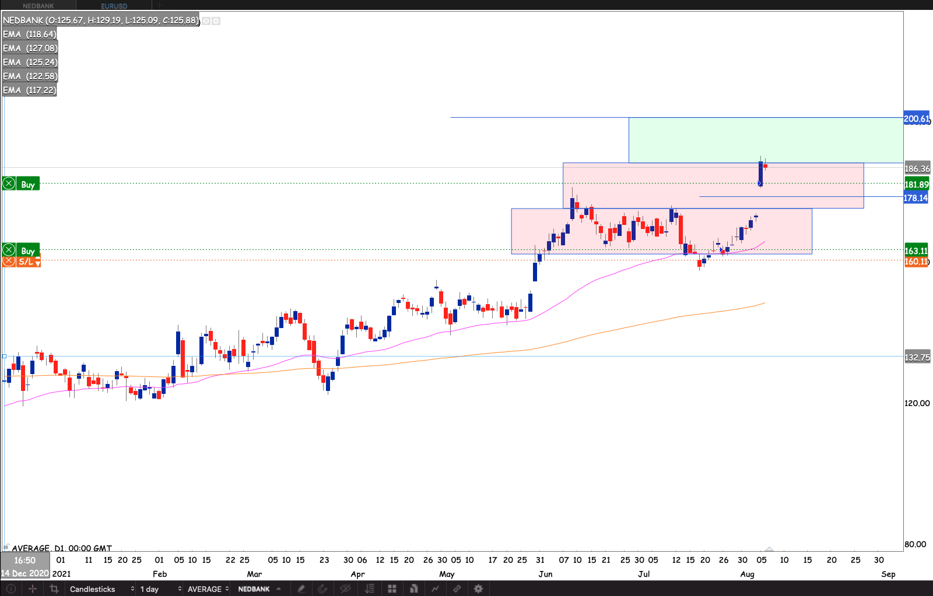The image size is (933, 596).
Task: Toggle NEDBANK series visibility eye icon
Action: coord(206,21)
